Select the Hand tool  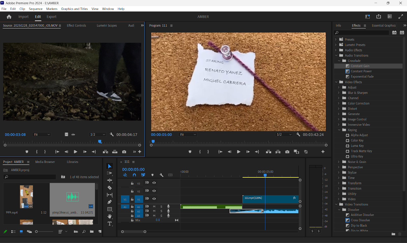[x=110, y=217]
